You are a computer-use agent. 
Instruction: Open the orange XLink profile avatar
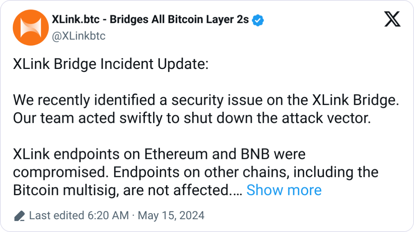point(31,27)
